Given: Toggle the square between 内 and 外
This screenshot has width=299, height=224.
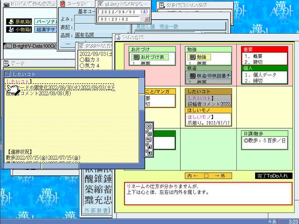Looking at the screenshot, I should tap(206, 175).
